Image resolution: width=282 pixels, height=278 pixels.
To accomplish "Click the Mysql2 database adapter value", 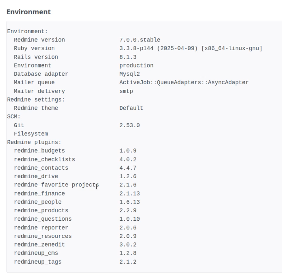I will click(129, 74).
